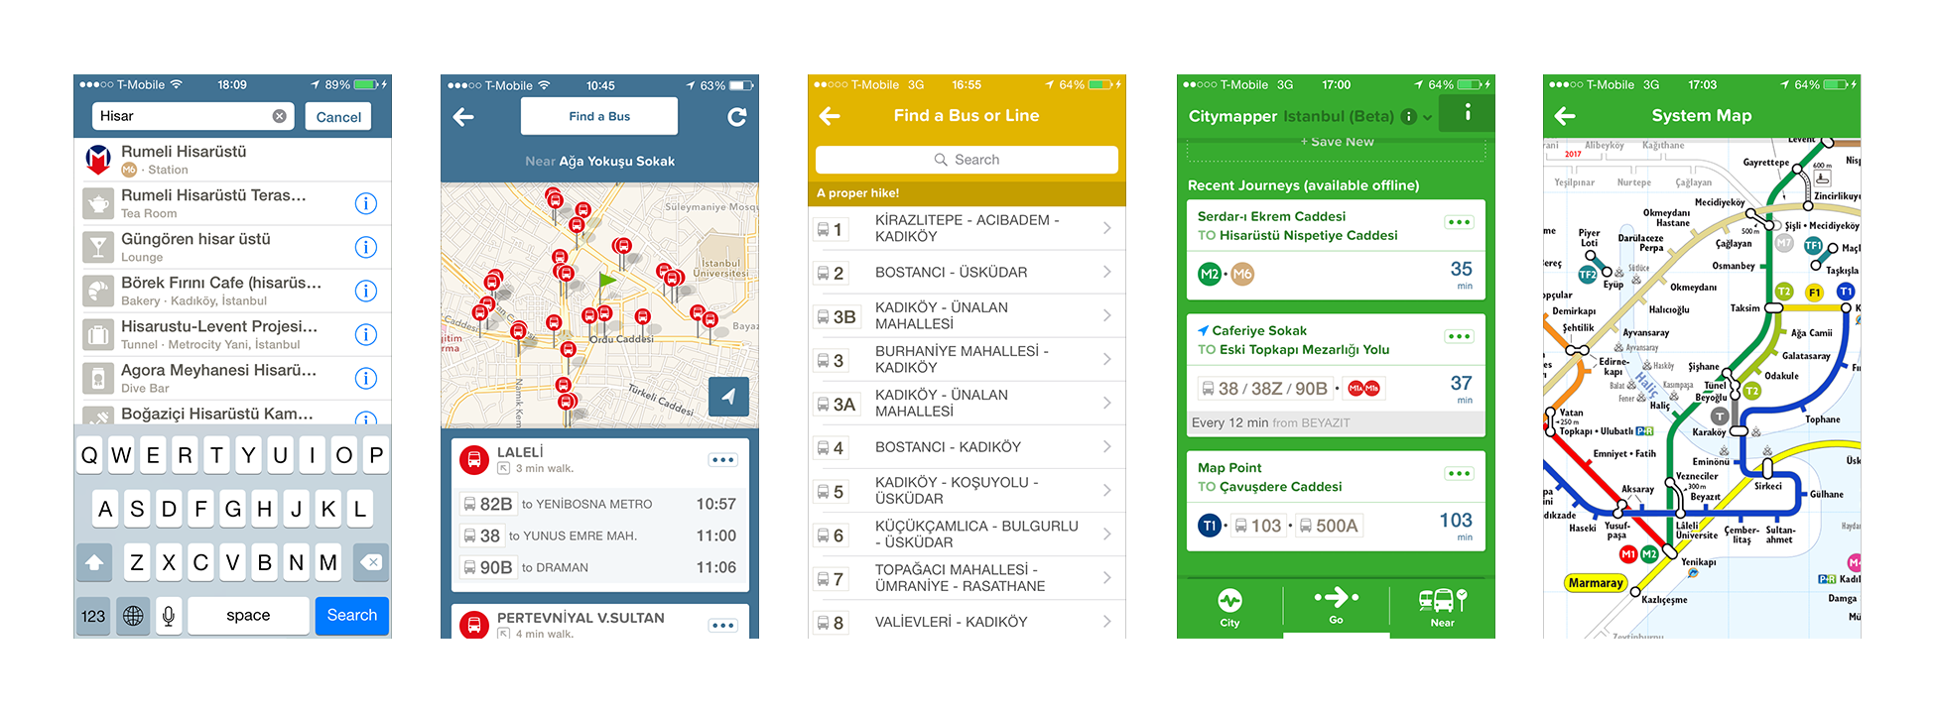Screen dimensions: 1935x714
Task: Tap the Istanbul beta info icon
Action: [1408, 116]
